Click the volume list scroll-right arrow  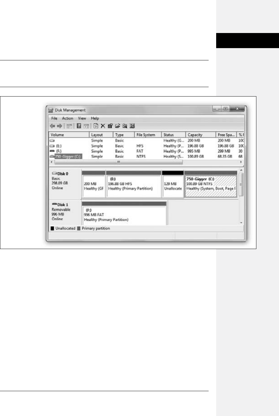241,162
